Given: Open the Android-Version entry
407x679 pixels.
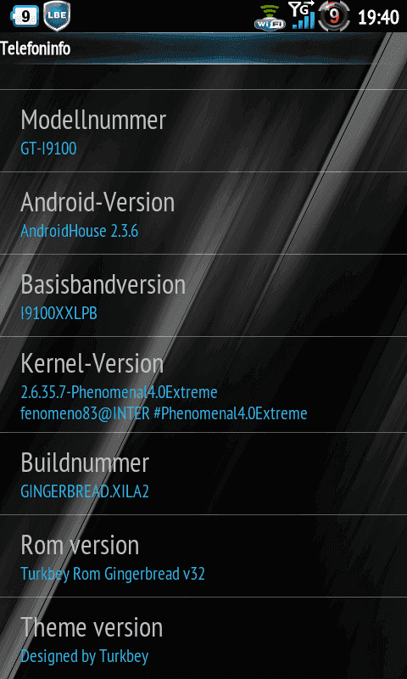Looking at the screenshot, I should click(203, 213).
